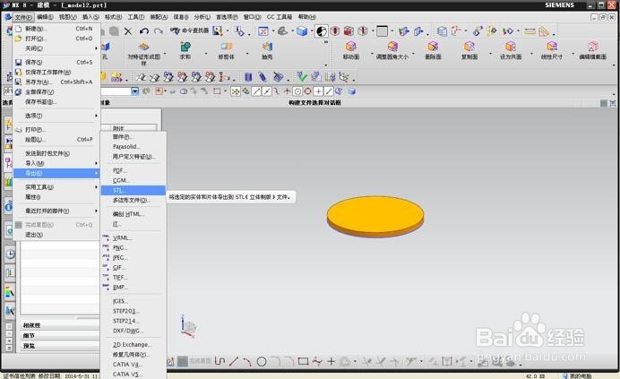This screenshot has width=620, height=379.
Task: Choose Parasolid export option
Action: [133, 147]
